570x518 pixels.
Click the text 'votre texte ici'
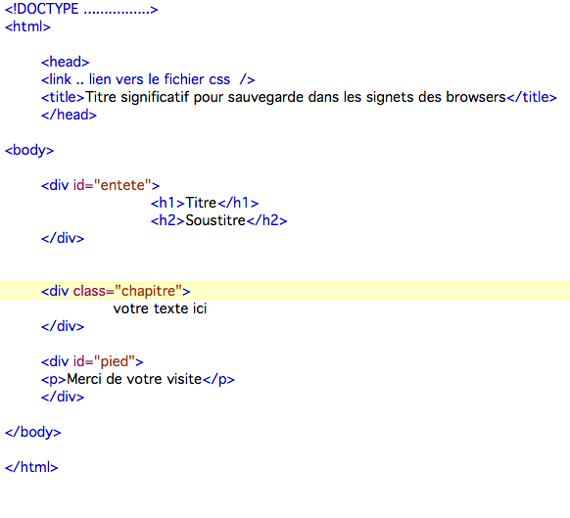coord(160,308)
